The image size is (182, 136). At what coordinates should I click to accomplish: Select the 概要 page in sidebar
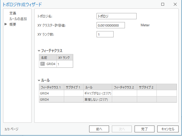pos(13,24)
